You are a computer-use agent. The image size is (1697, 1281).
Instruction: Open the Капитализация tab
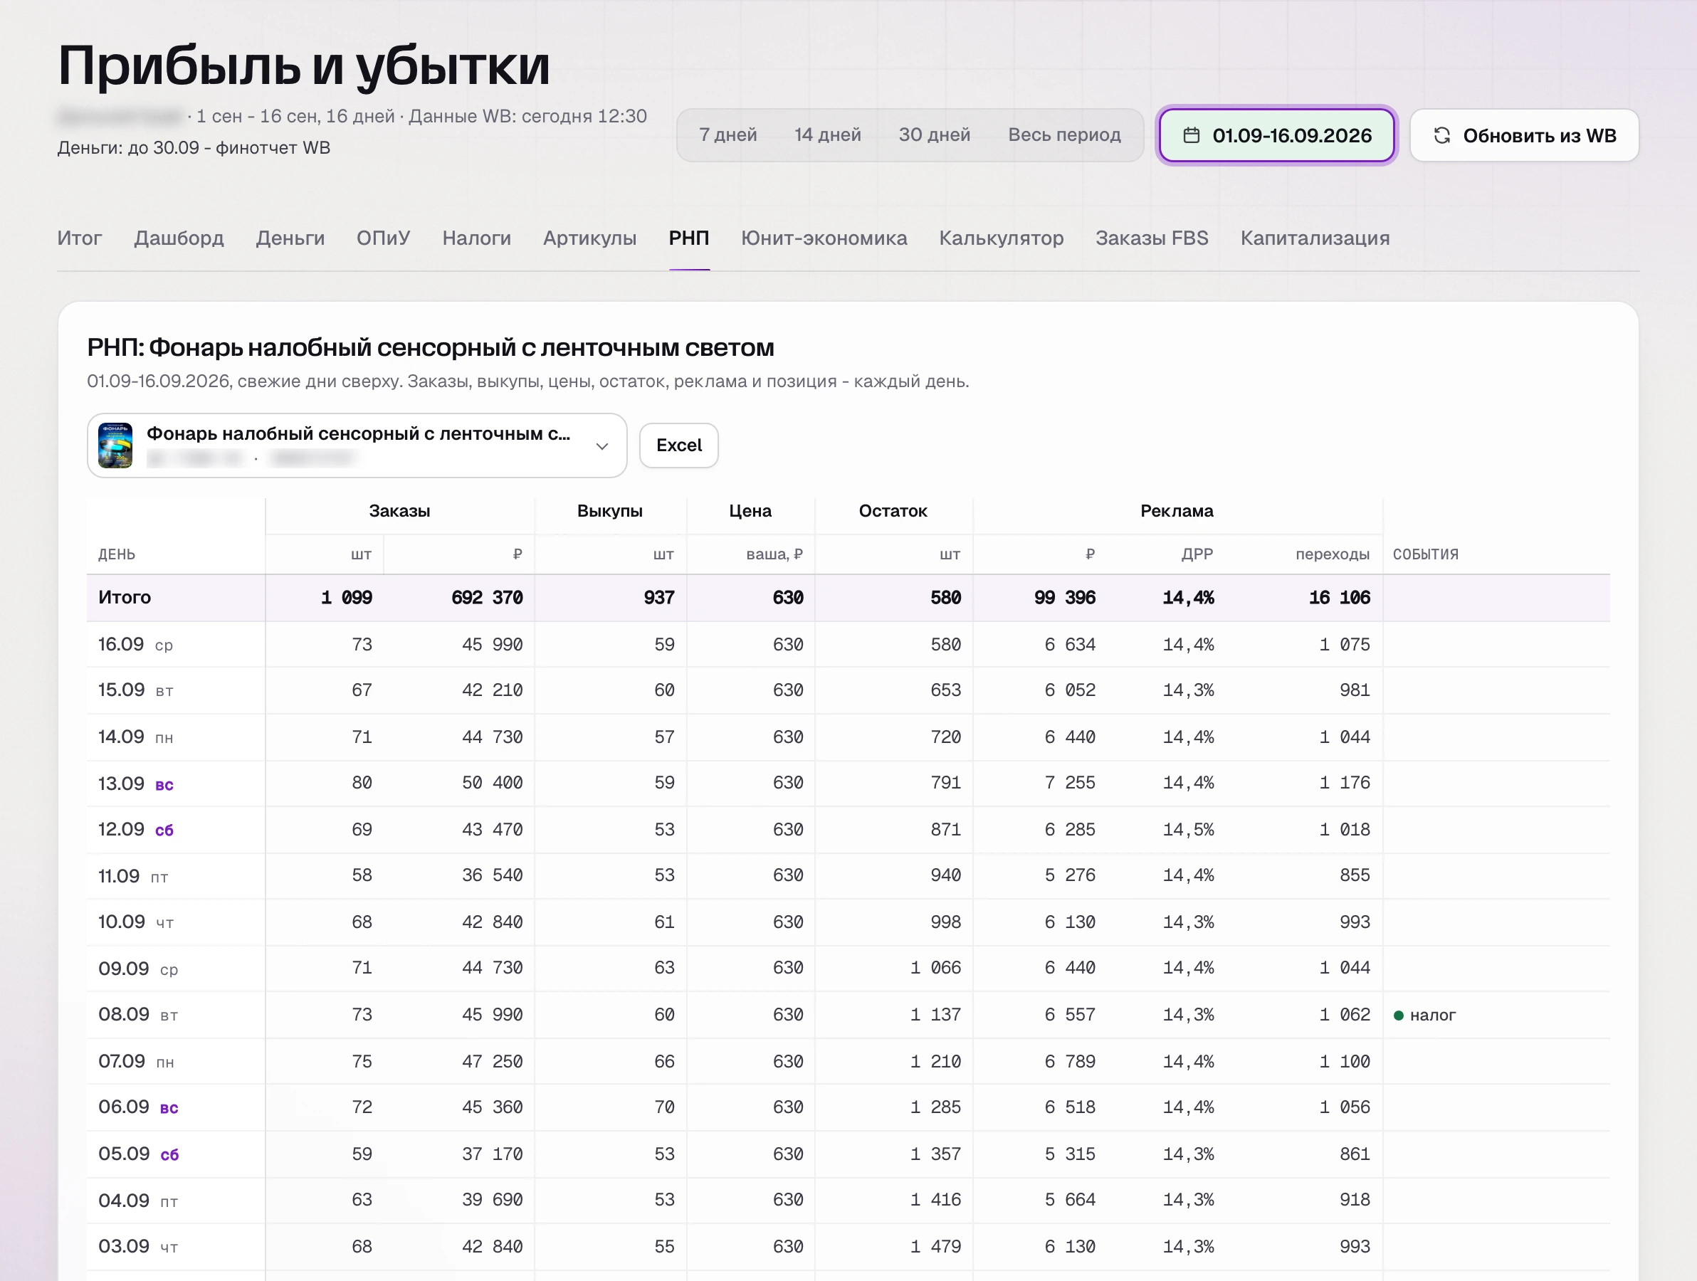[1315, 238]
